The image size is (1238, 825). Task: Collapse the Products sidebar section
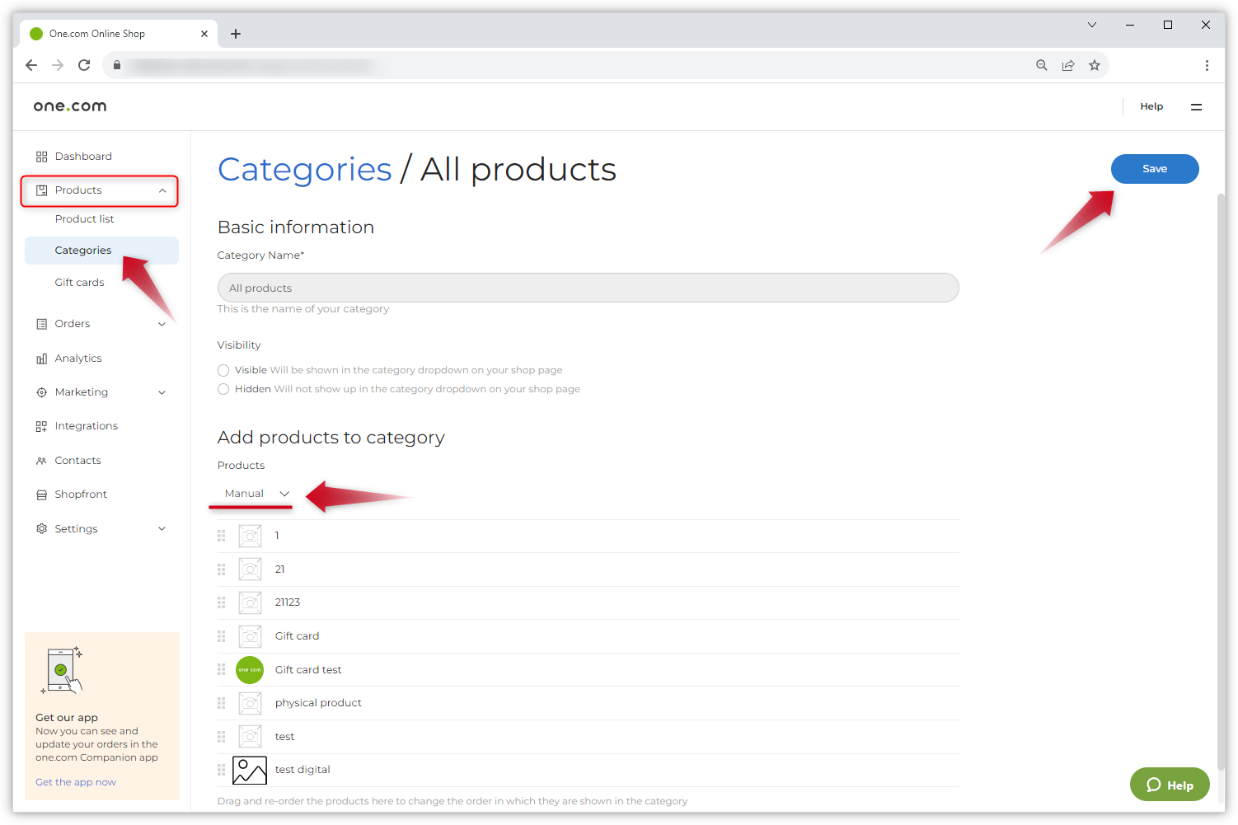(162, 190)
